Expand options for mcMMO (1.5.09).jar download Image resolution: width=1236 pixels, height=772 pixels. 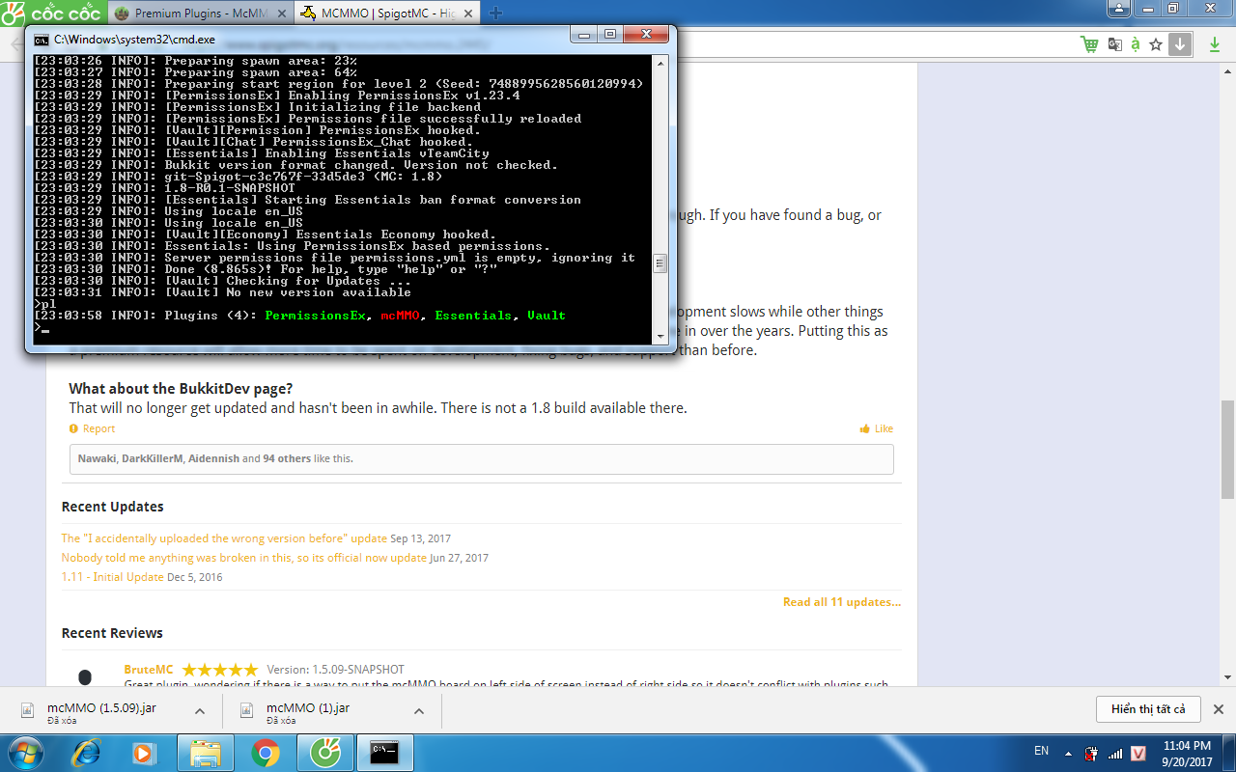tap(200, 711)
